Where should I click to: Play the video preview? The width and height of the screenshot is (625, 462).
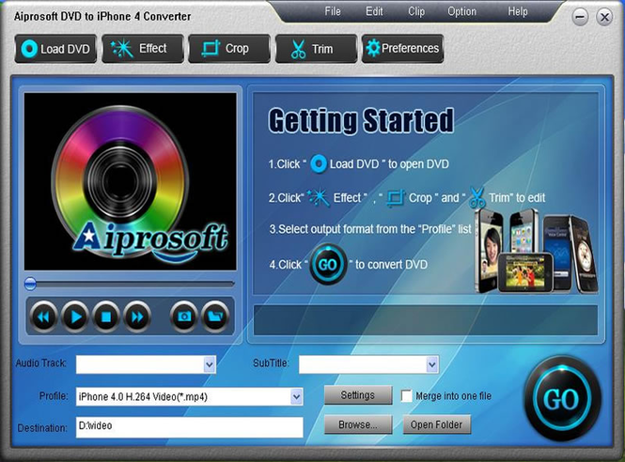pos(75,317)
